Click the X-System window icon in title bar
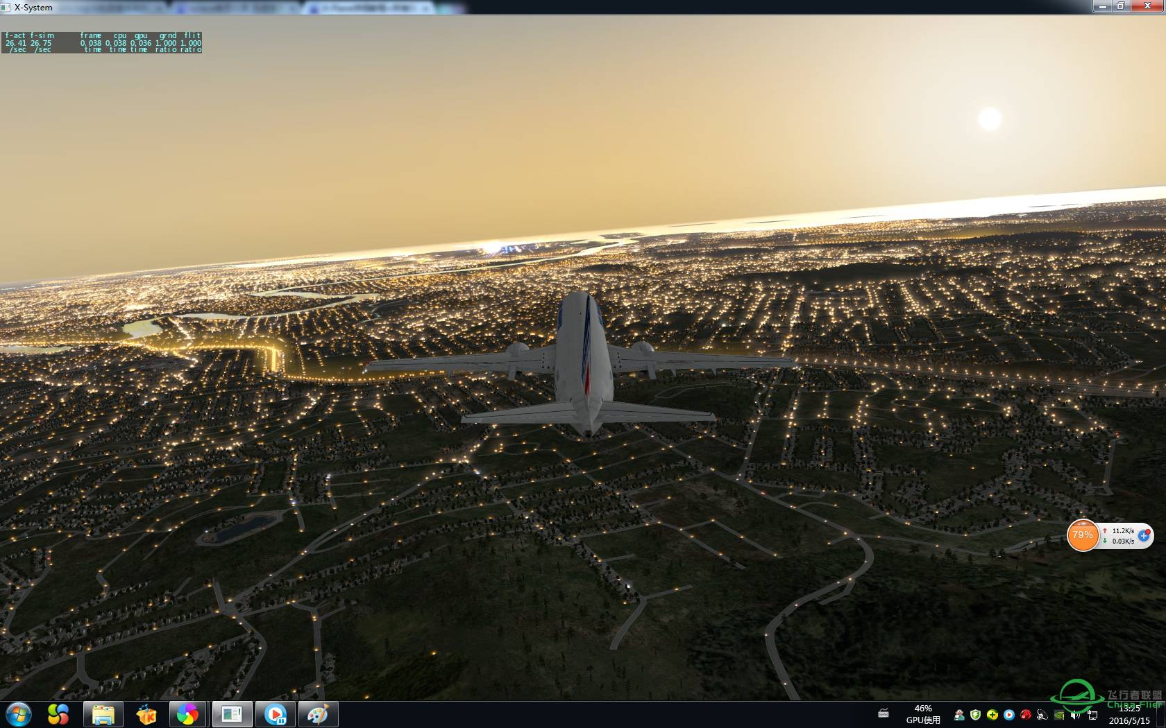 coord(7,7)
